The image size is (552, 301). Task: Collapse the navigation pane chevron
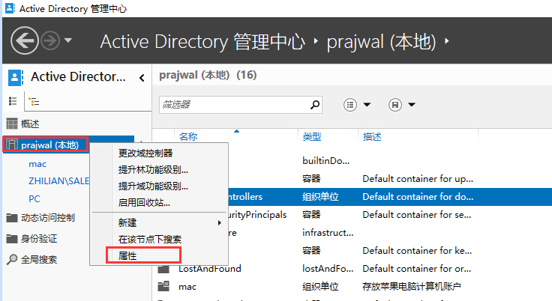tap(142, 78)
